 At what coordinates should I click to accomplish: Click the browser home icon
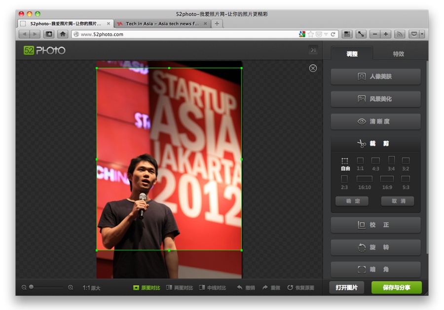(63, 34)
